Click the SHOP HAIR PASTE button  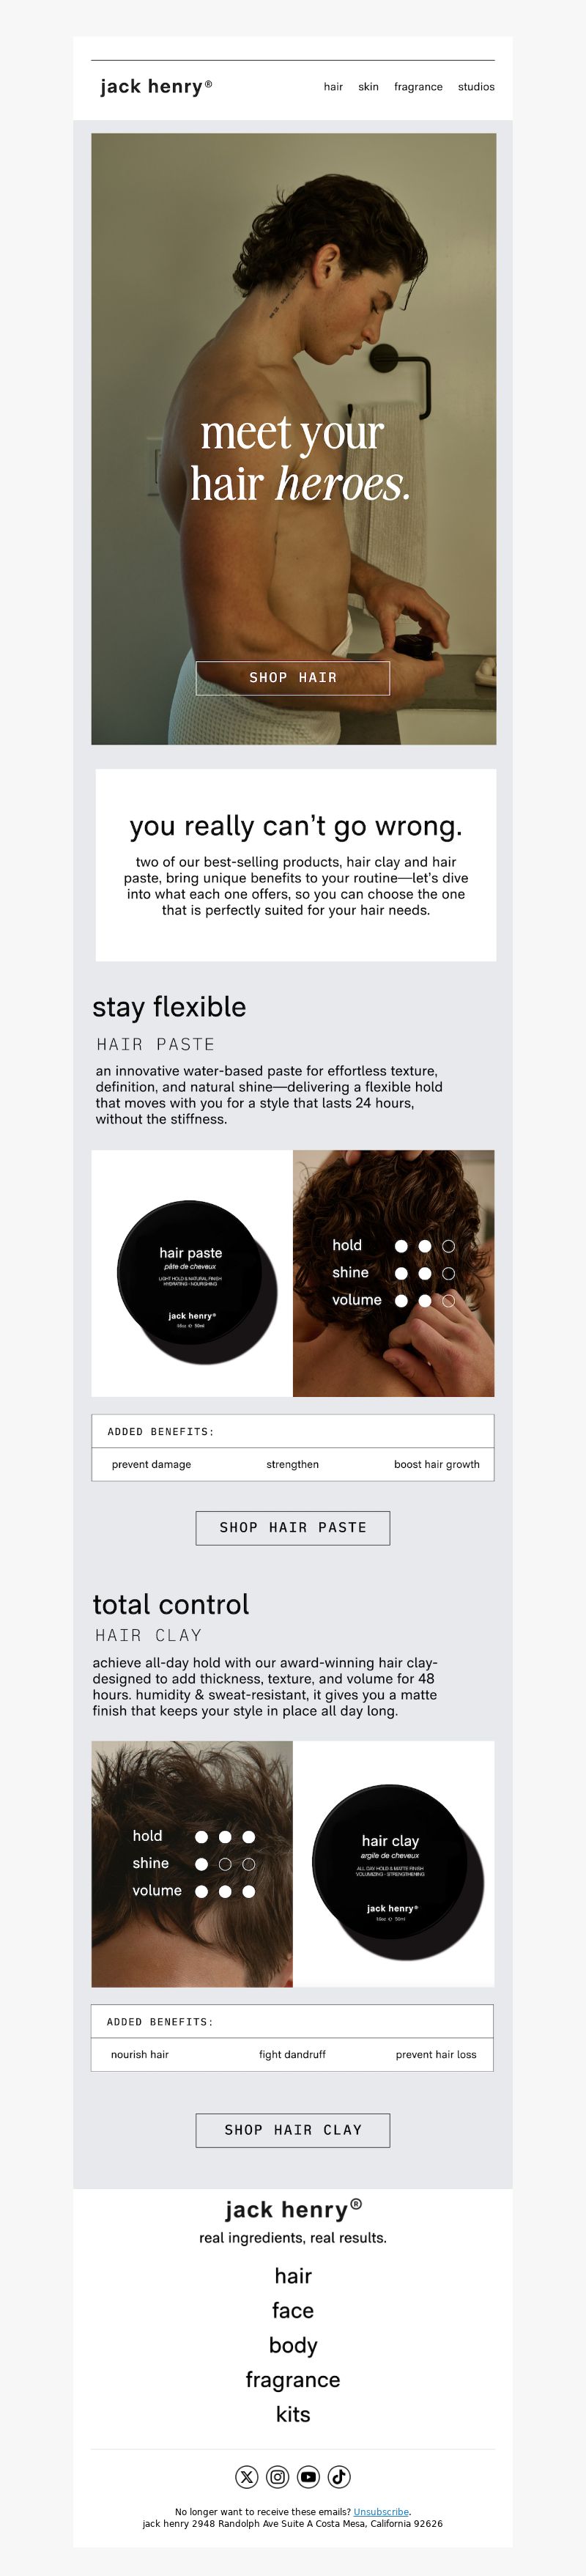[x=293, y=1528]
